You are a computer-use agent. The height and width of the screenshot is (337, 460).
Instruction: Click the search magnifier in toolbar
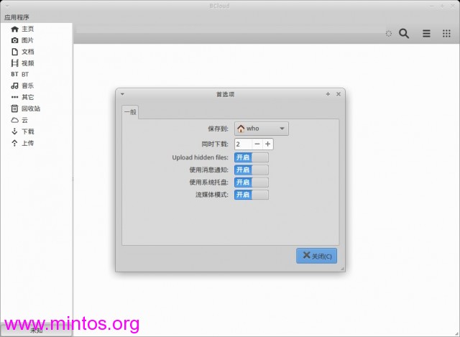pos(404,34)
